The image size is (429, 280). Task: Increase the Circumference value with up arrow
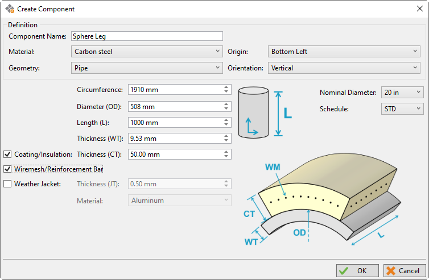coord(226,87)
